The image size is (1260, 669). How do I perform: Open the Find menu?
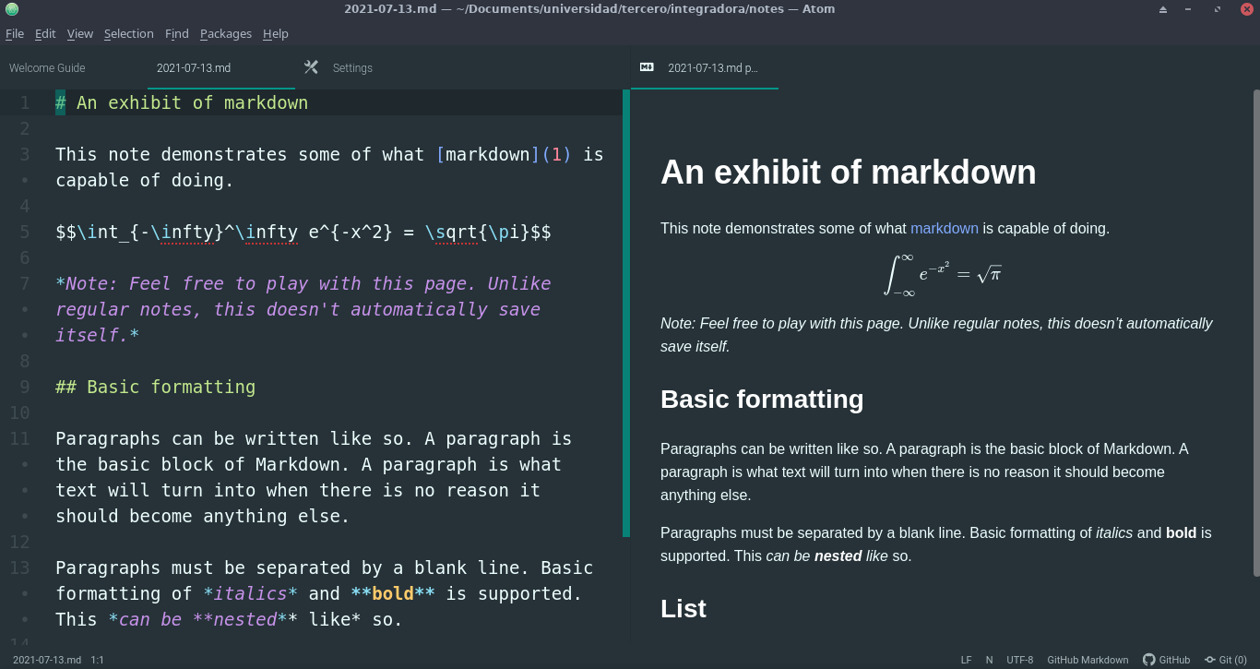[x=176, y=33]
